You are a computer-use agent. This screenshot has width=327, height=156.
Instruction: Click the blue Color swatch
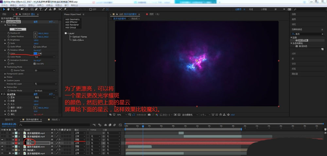pos(36,54)
